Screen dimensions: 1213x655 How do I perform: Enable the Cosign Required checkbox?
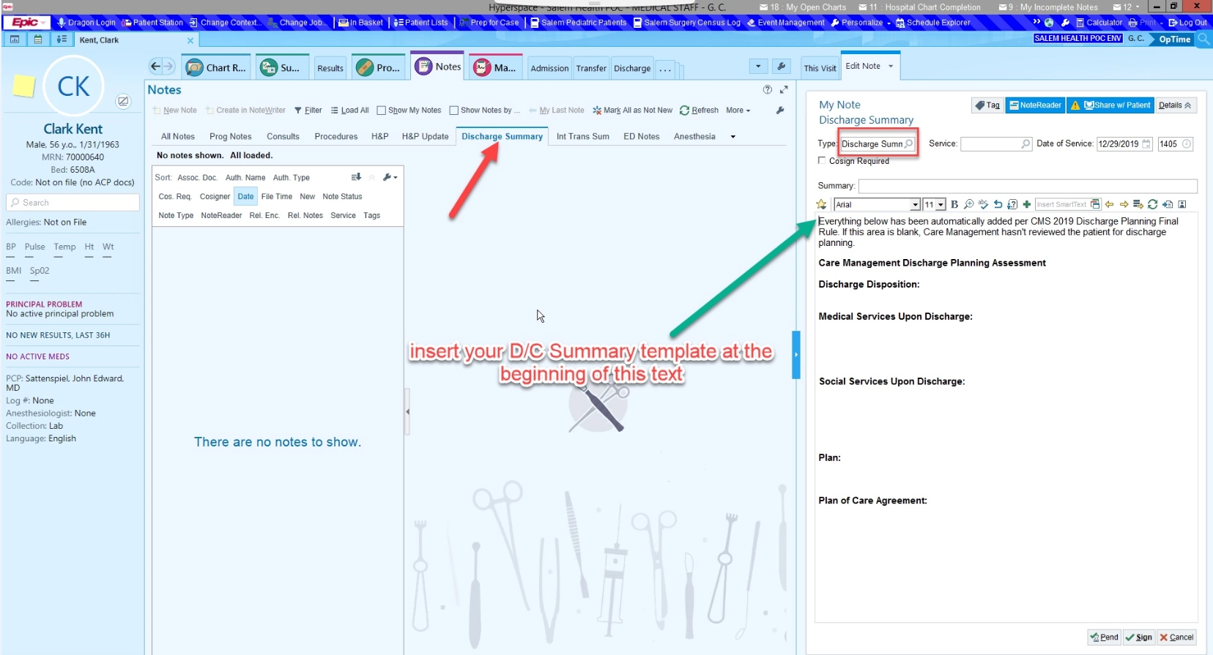(x=822, y=161)
